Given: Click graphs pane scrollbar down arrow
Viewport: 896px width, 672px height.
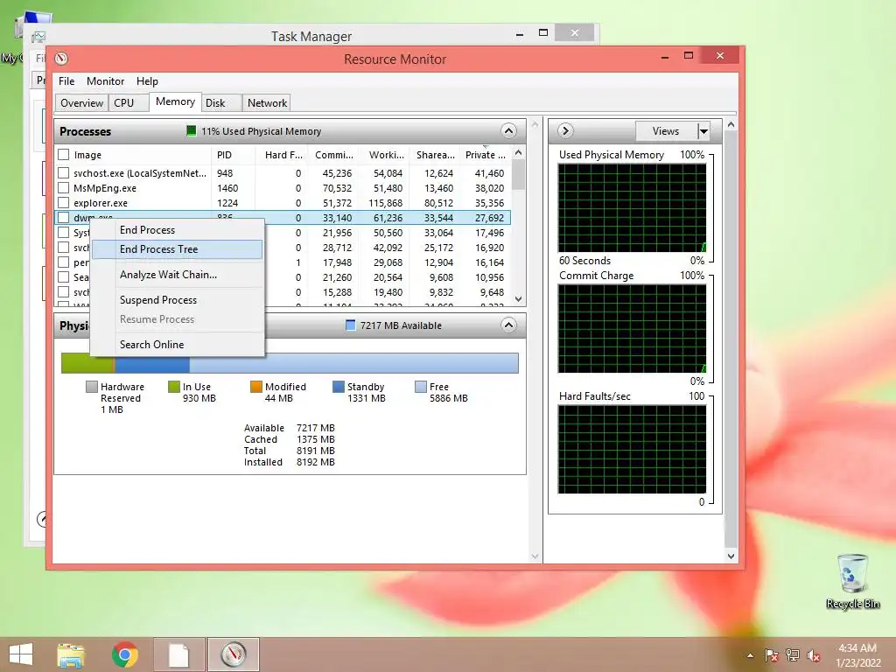Looking at the screenshot, I should [731, 556].
